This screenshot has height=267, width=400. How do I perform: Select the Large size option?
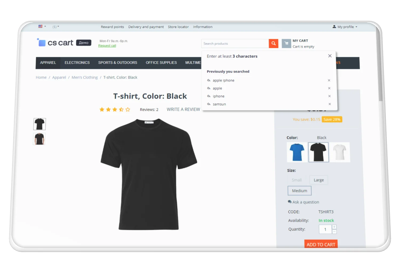point(319,180)
